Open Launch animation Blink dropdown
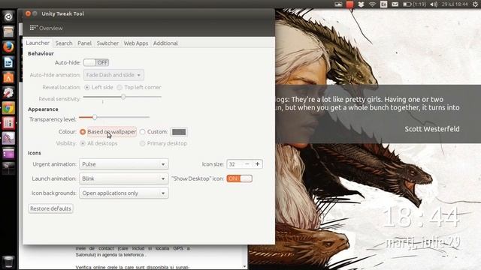 tap(123, 178)
